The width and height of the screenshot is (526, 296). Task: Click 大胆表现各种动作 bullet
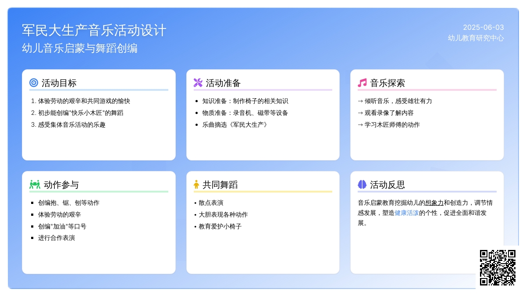(221, 214)
